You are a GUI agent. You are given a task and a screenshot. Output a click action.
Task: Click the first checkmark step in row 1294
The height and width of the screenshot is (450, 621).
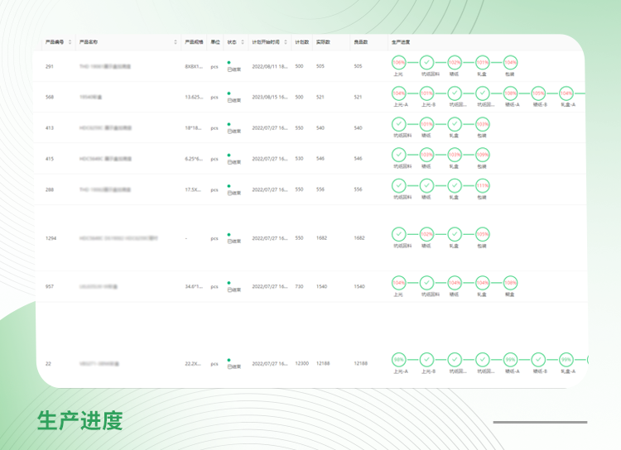point(398,234)
